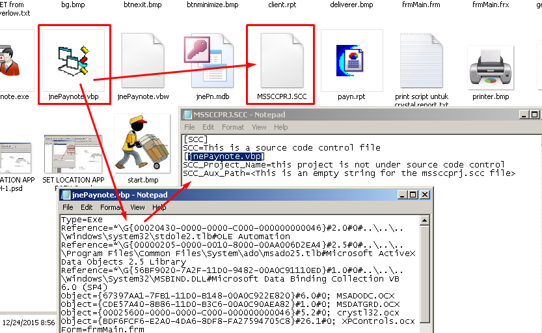Select the jnePaynote.vbp project file icon
The image size is (542, 333).
point(74,60)
